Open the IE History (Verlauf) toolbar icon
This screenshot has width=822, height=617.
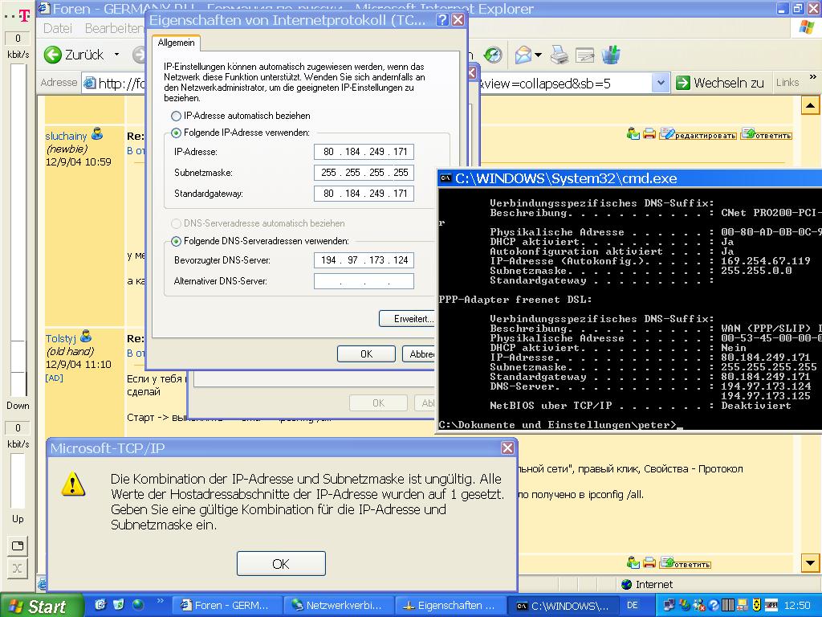(x=493, y=55)
